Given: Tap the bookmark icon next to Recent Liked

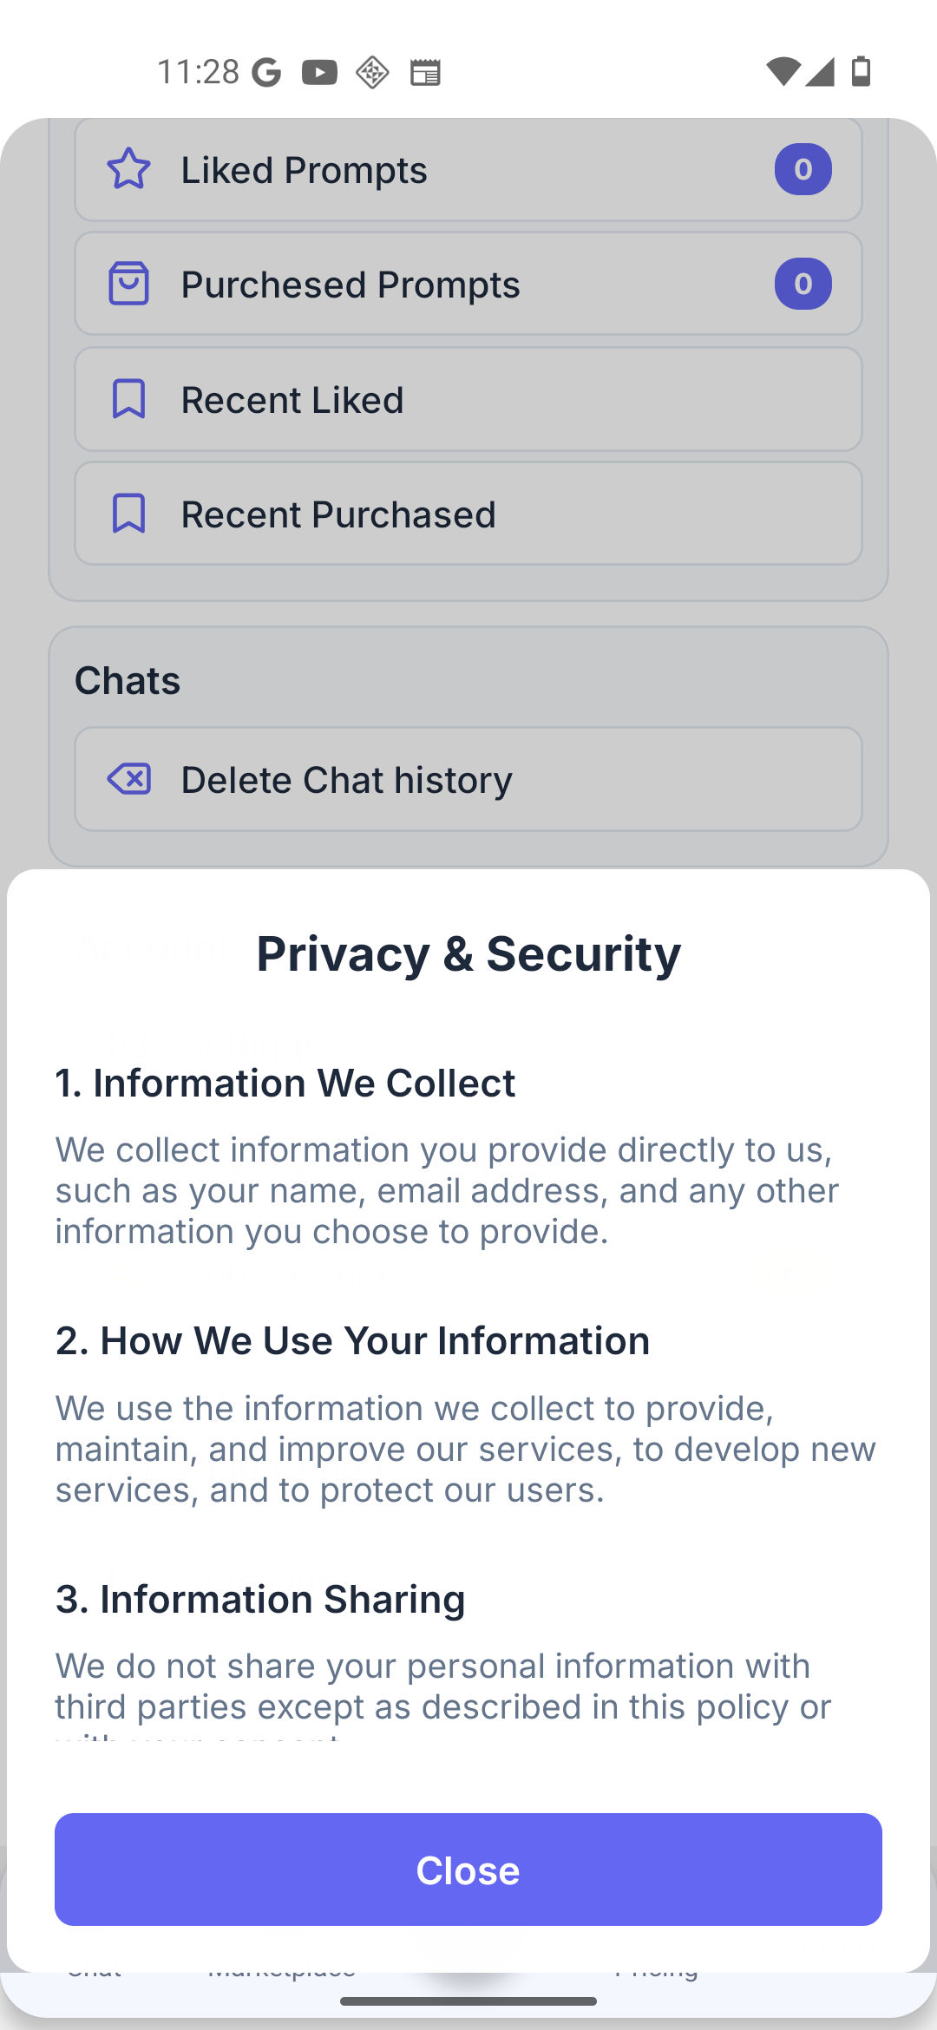Looking at the screenshot, I should point(128,399).
